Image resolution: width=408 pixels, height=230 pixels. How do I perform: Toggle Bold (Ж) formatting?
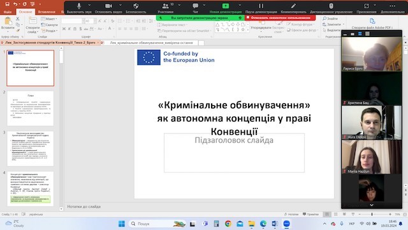pyautogui.click(x=64, y=29)
